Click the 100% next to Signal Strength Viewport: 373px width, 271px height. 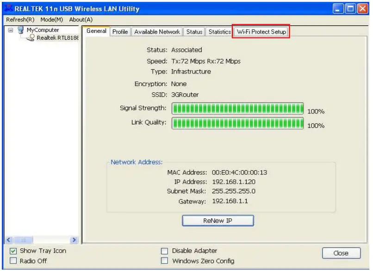click(316, 111)
